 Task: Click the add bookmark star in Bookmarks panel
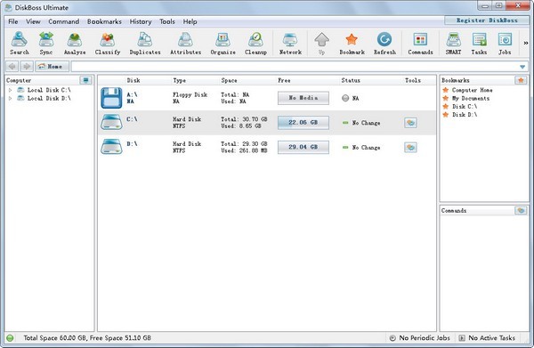click(521, 80)
